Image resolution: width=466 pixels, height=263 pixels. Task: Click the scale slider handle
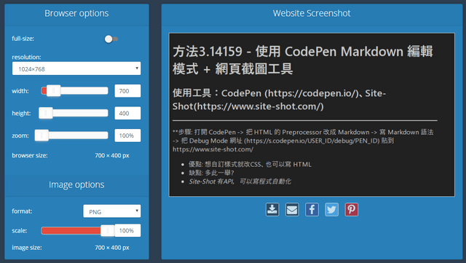tap(108, 230)
